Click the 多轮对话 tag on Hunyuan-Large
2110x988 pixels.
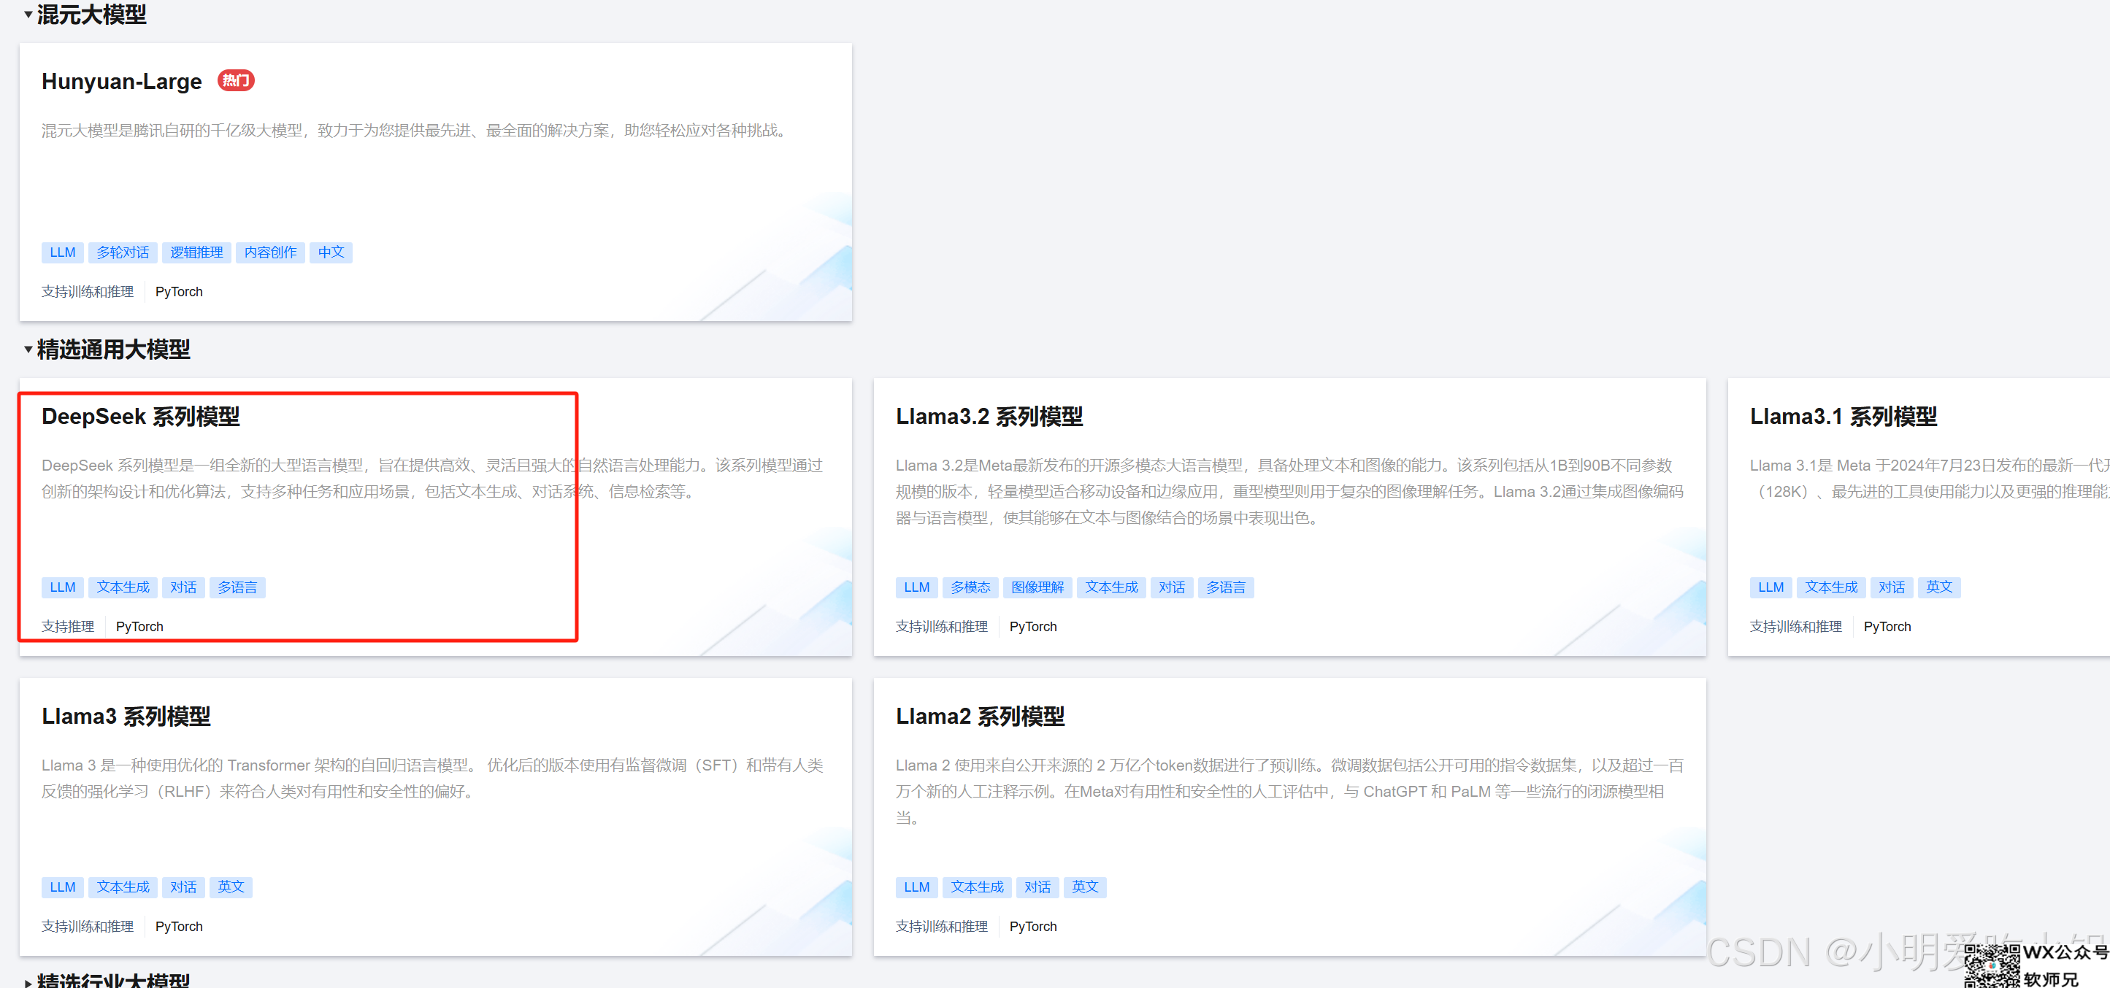[x=123, y=252]
